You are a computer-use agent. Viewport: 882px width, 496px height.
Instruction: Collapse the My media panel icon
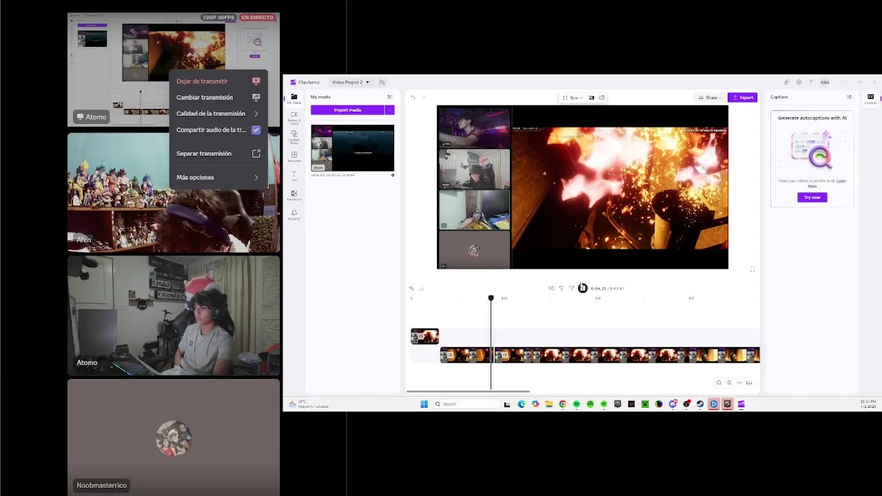pos(389,97)
